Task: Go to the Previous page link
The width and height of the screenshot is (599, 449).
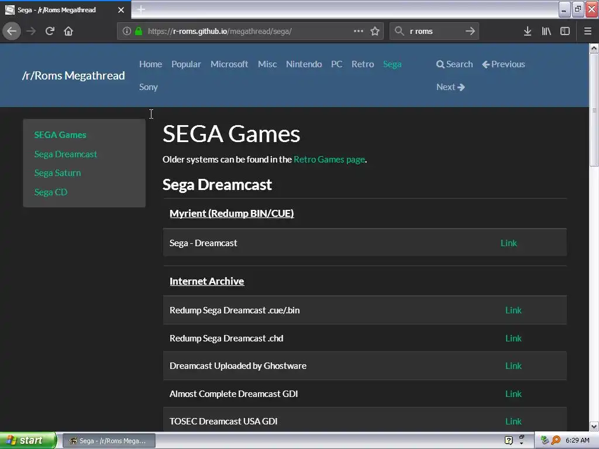Action: pyautogui.click(x=504, y=64)
